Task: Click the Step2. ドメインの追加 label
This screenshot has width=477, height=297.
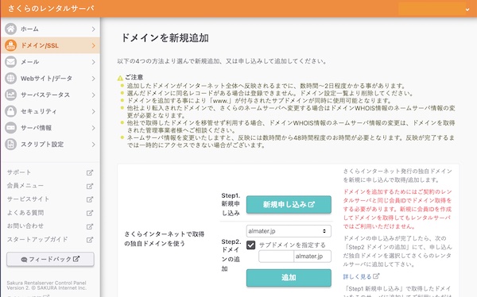Action: [231, 255]
